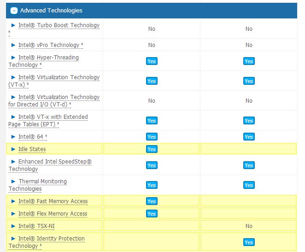Expand the Intel Flex Memory Access arrow
This screenshot has width=305, height=252.
[13, 214]
